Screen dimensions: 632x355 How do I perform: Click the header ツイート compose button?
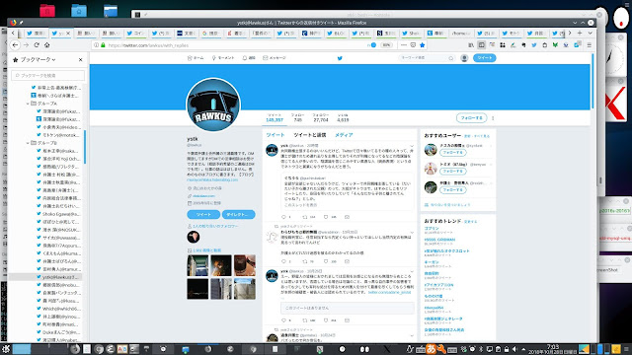(485, 58)
